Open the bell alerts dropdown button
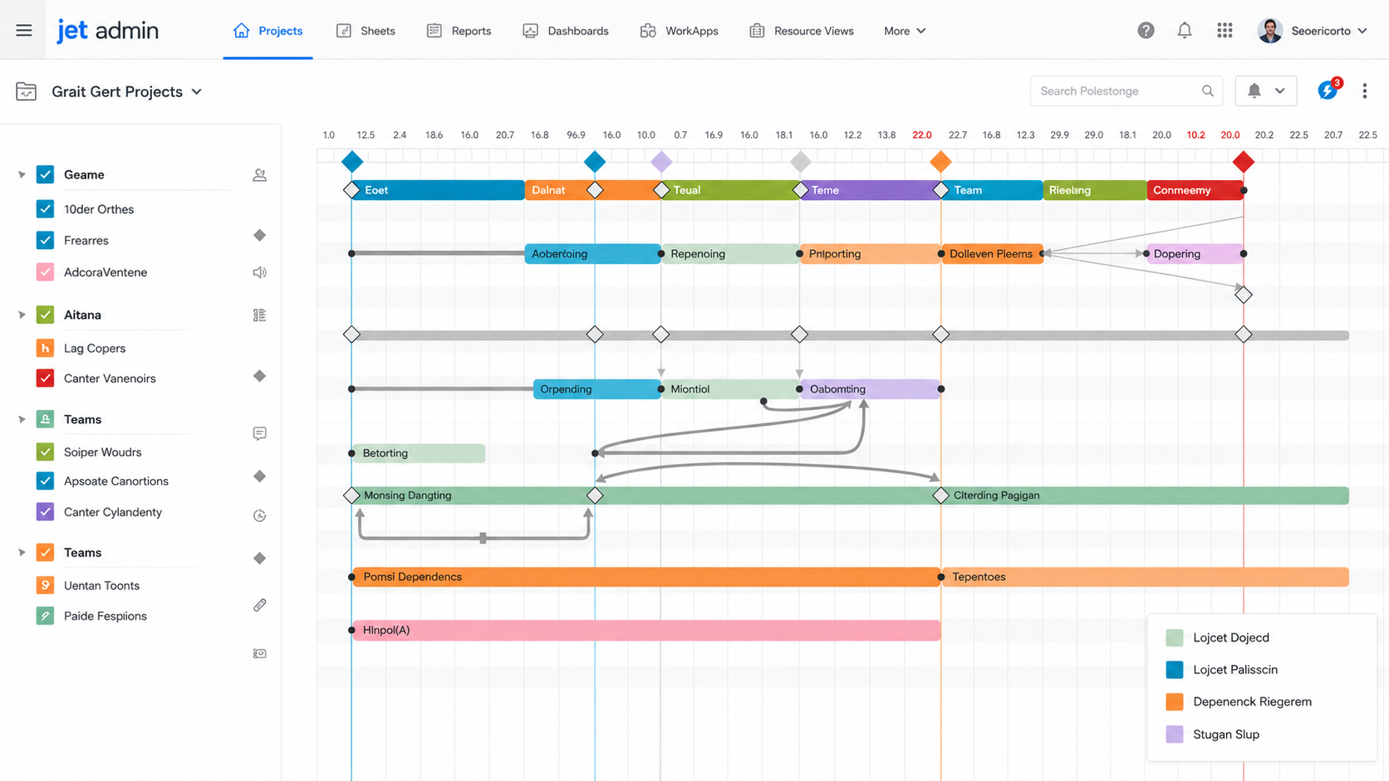1389x781 pixels. [x=1266, y=90]
